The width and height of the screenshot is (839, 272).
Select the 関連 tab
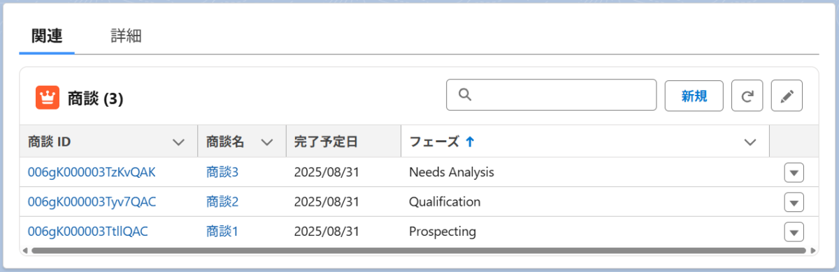point(47,36)
